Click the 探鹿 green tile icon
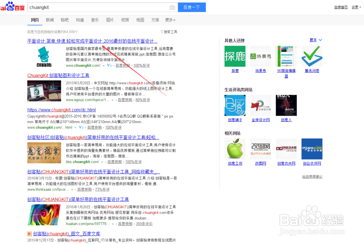 pyautogui.click(x=235, y=56)
